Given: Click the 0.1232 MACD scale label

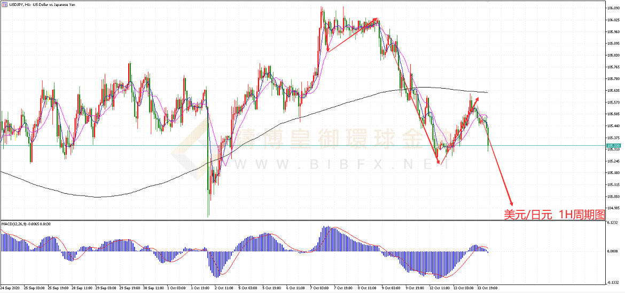Looking at the screenshot, I should click(612, 223).
